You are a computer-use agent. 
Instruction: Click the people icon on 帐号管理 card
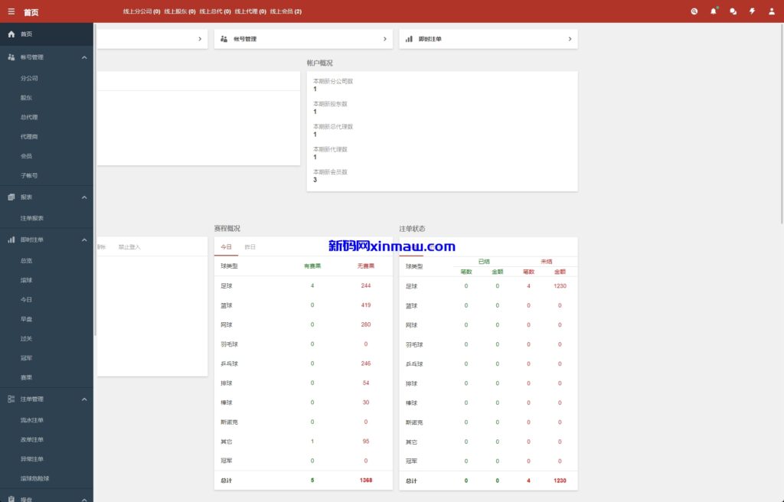[224, 39]
